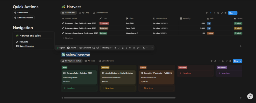Add New item under the Paid column
This screenshot has height=103, width=256.
(x=79, y=88)
